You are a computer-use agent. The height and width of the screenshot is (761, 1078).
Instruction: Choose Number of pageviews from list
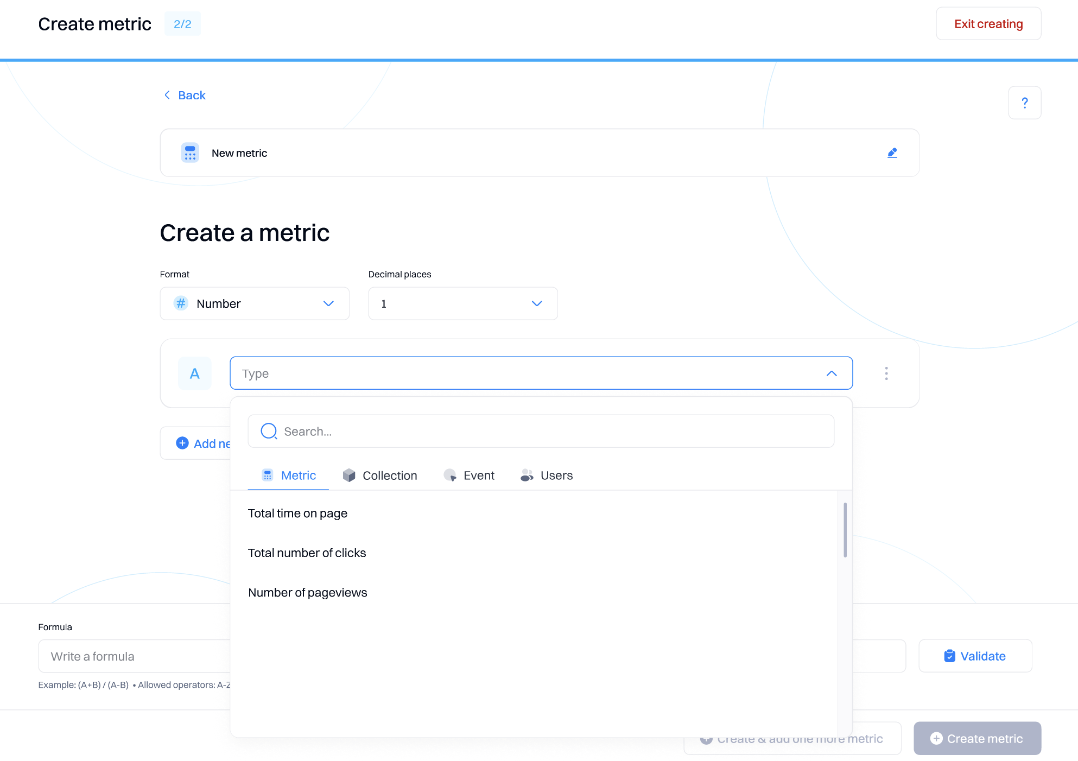click(x=307, y=593)
